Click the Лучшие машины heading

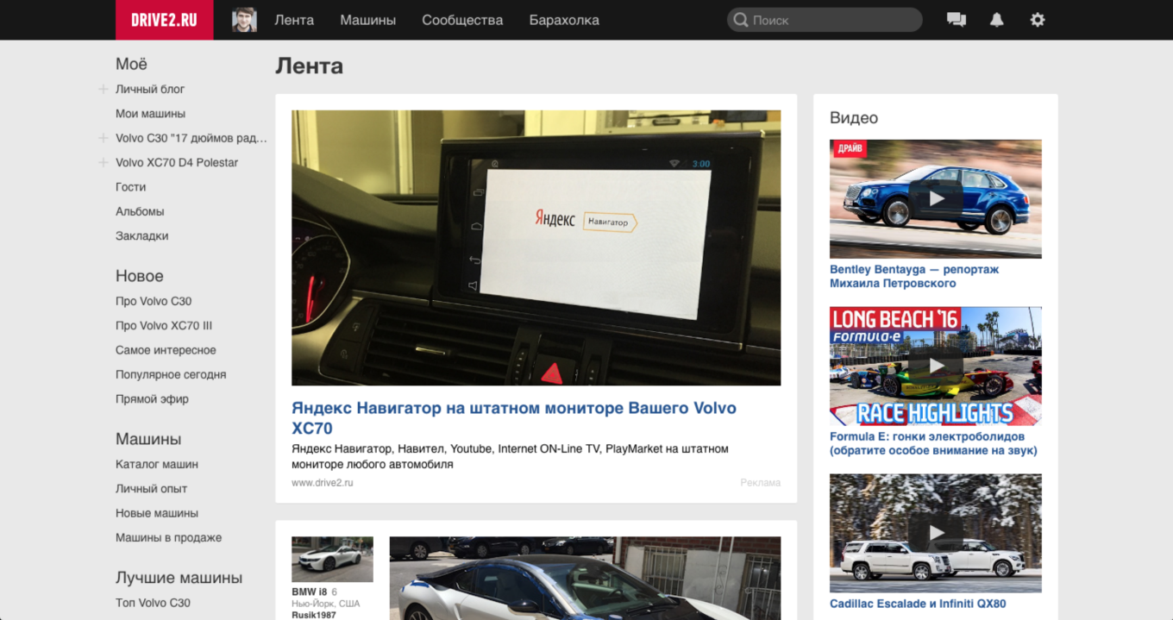[x=179, y=578]
